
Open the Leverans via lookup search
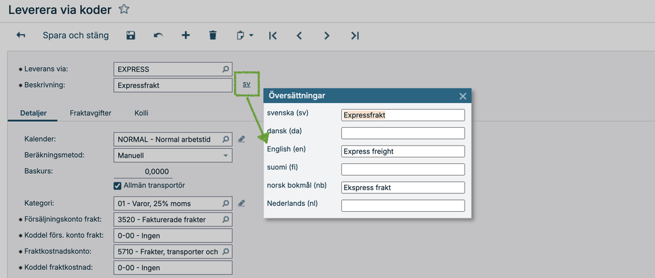click(225, 68)
